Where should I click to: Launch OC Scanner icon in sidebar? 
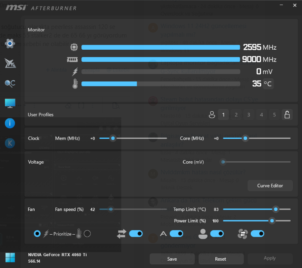pyautogui.click(x=10, y=83)
